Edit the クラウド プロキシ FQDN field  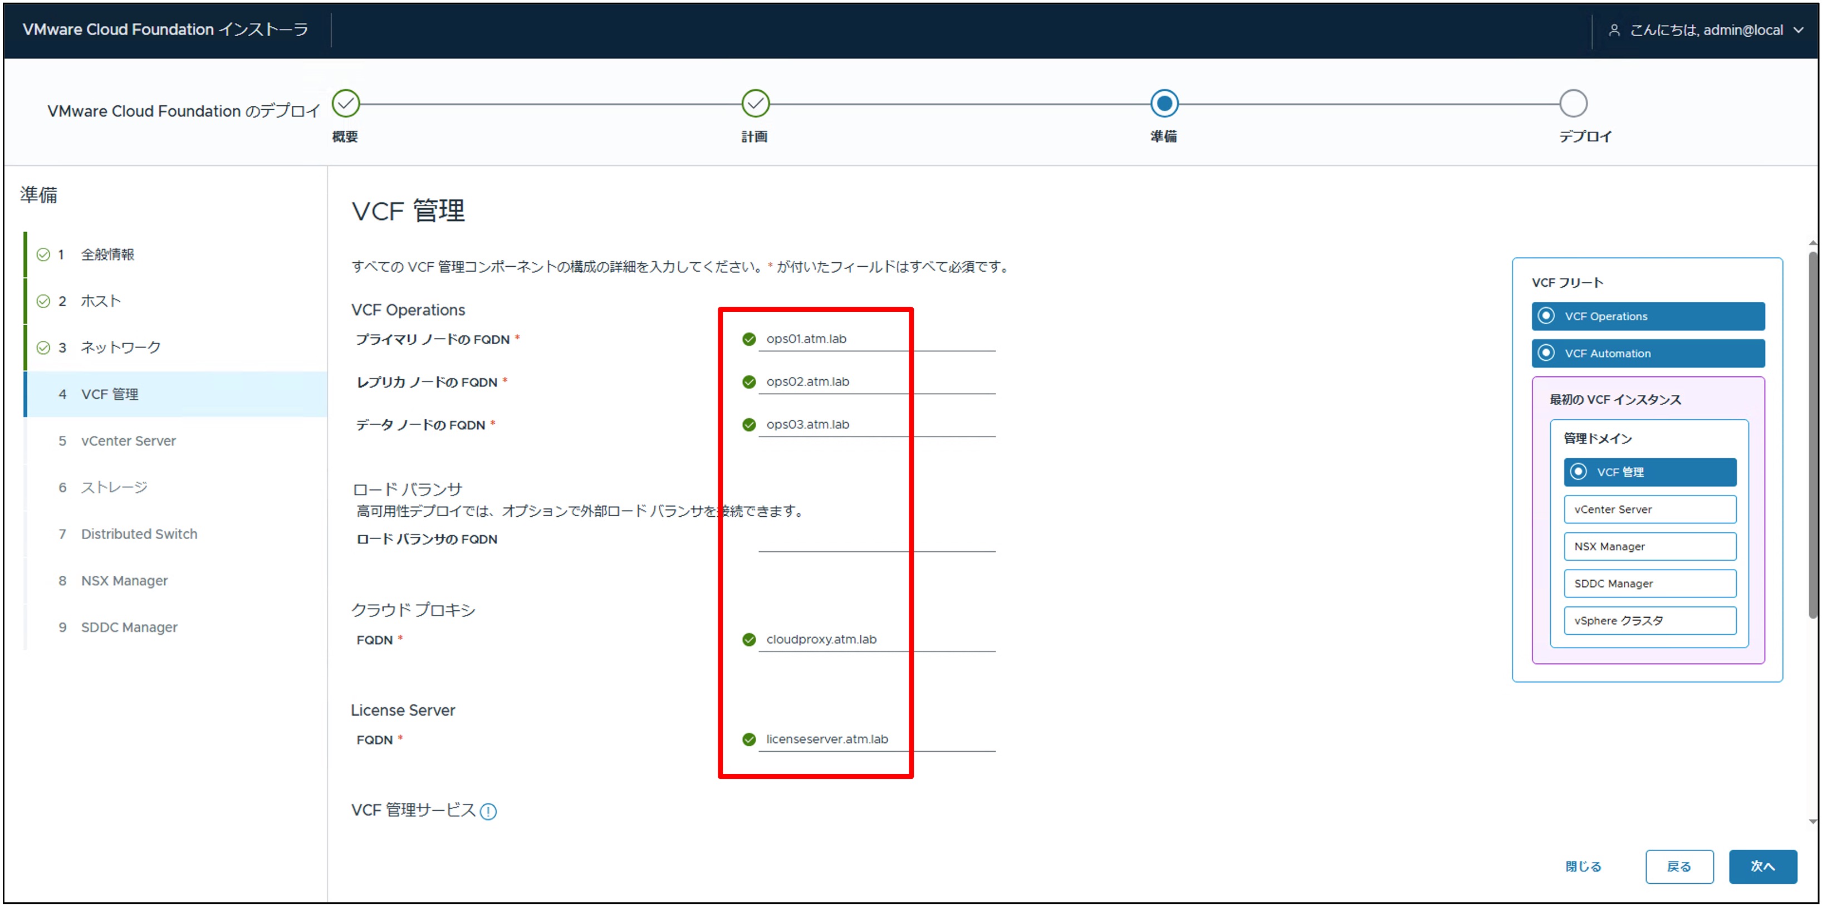[877, 639]
